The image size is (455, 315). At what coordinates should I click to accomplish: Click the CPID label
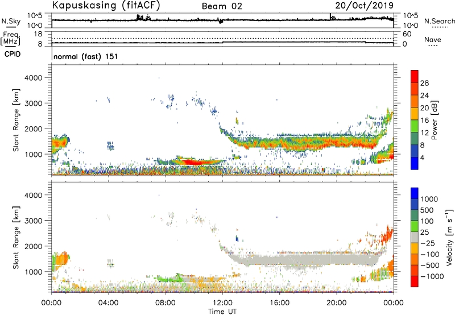tap(13, 54)
